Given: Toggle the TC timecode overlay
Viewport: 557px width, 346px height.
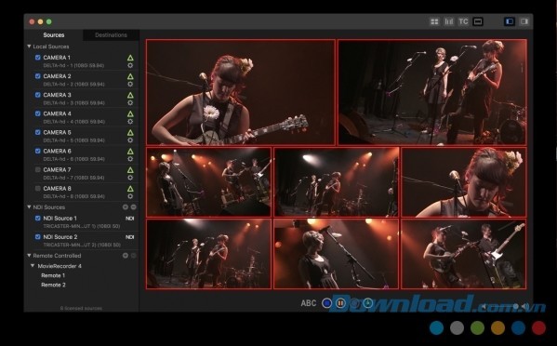Looking at the screenshot, I should (x=463, y=21).
